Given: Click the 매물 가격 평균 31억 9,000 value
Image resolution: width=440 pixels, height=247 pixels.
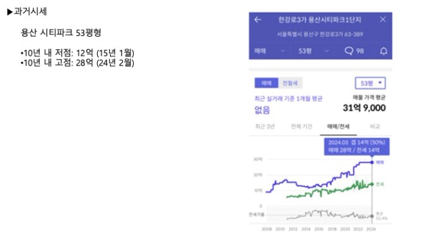Looking at the screenshot, I should (x=364, y=108).
